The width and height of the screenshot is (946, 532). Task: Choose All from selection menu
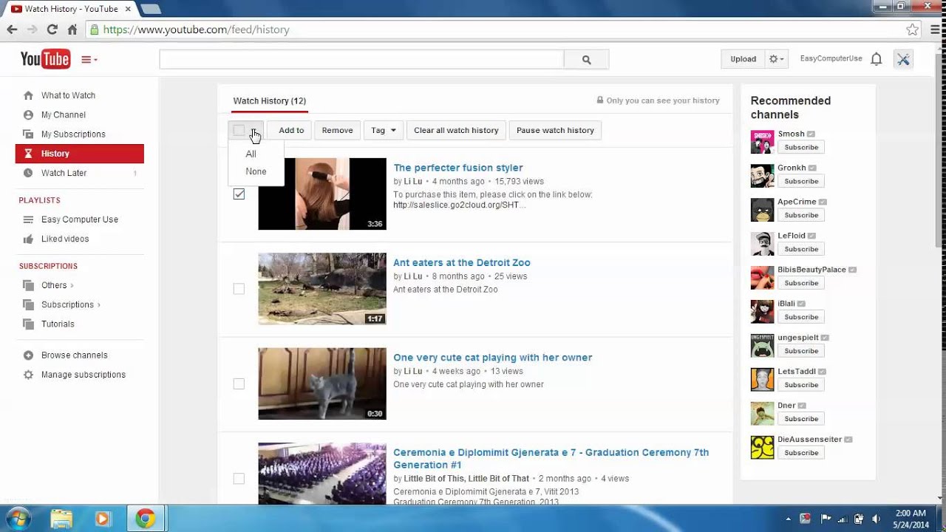click(x=251, y=154)
